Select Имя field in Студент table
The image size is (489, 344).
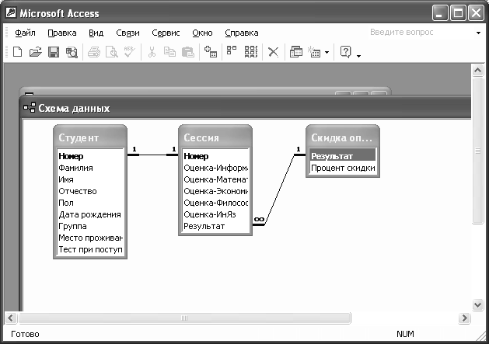coord(90,179)
